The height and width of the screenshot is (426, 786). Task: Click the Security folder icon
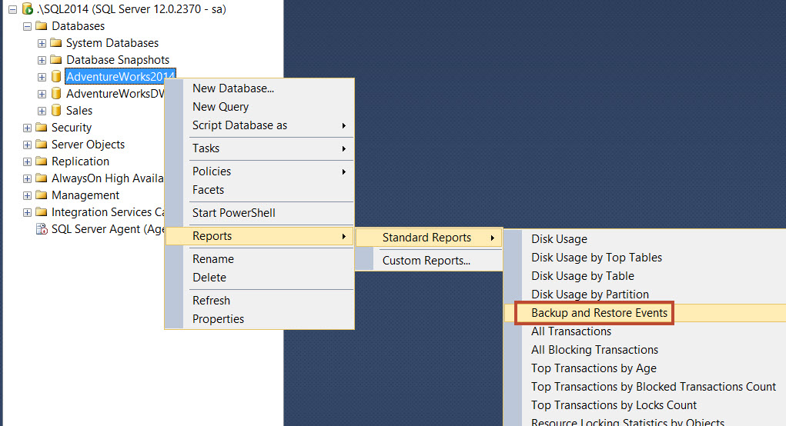42,127
